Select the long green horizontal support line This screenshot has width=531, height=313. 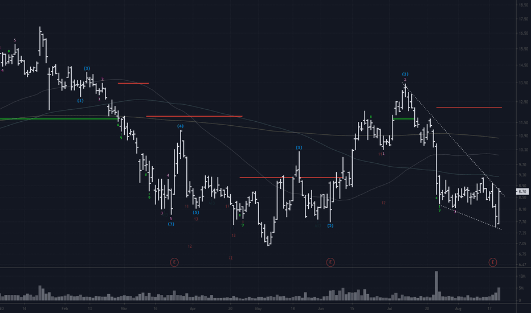[x=59, y=119]
